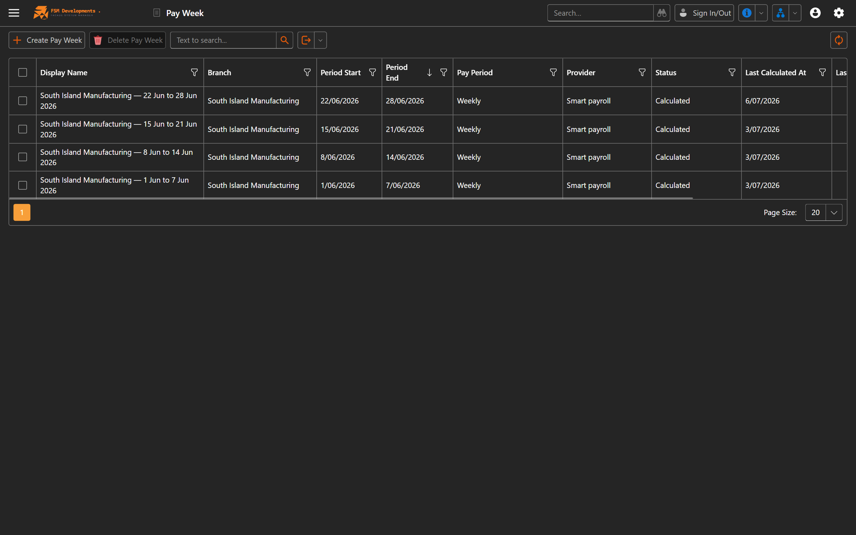This screenshot has height=535, width=856.
Task: Click Last Calculated At cell 6/07/2026
Action: 762,101
